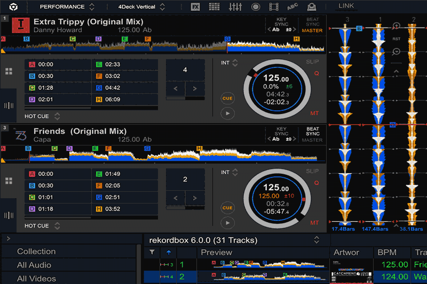Toggle the FX panel icon
427x284 pixels.
[x=195, y=7]
